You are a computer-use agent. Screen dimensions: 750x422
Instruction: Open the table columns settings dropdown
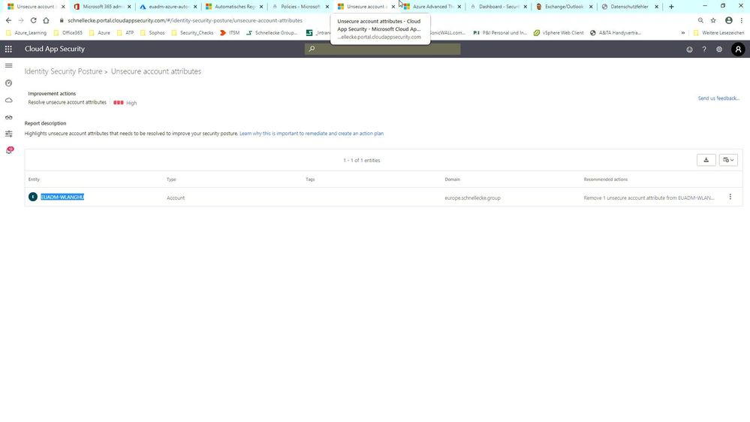(728, 160)
